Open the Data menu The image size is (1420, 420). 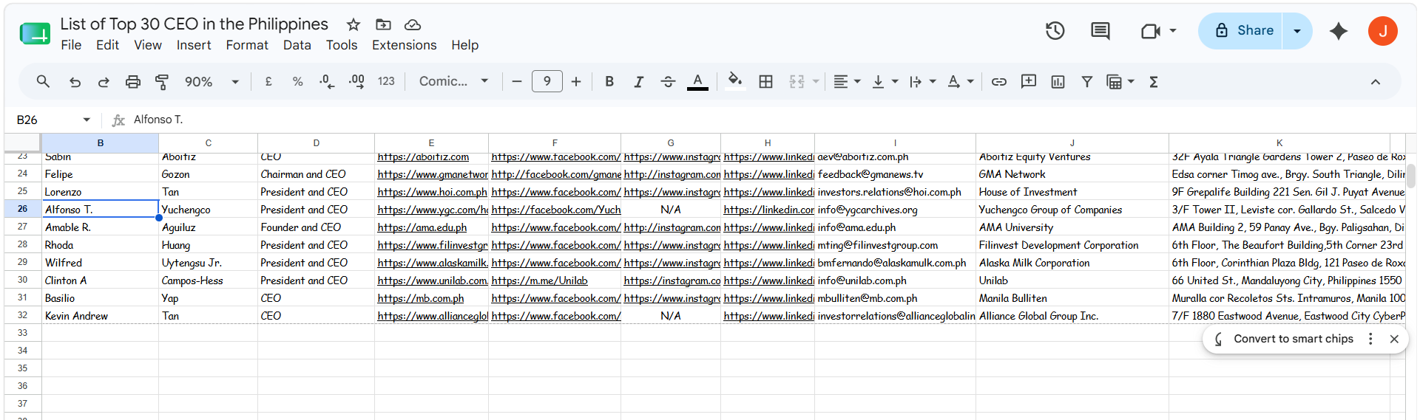(x=297, y=45)
